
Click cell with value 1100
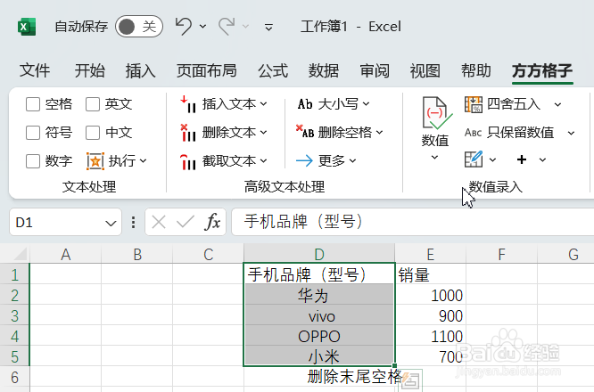coord(431,336)
